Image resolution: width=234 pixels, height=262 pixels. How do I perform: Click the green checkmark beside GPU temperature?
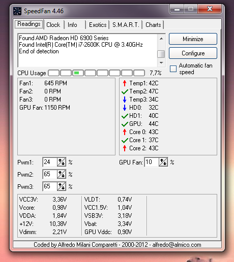coord(125,124)
